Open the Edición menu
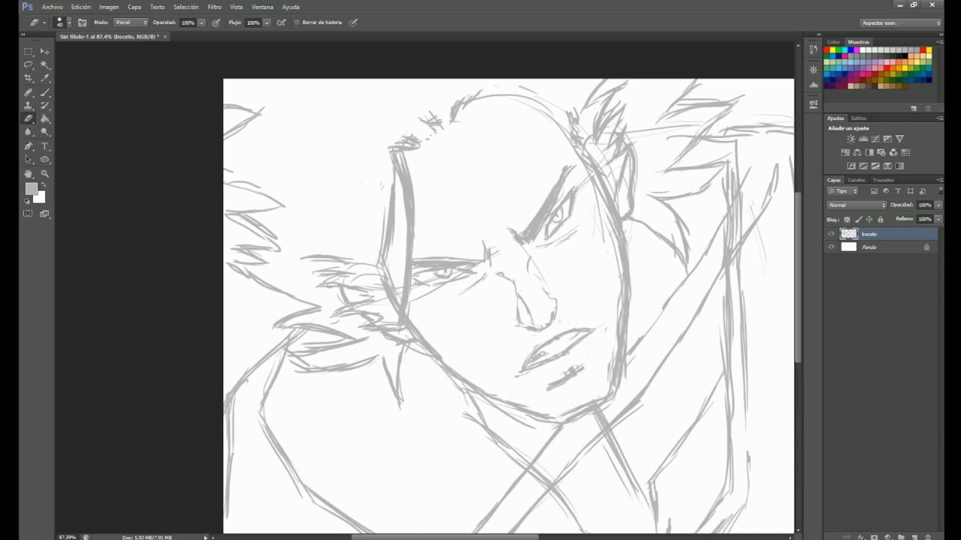This screenshot has height=540, width=961. point(81,7)
